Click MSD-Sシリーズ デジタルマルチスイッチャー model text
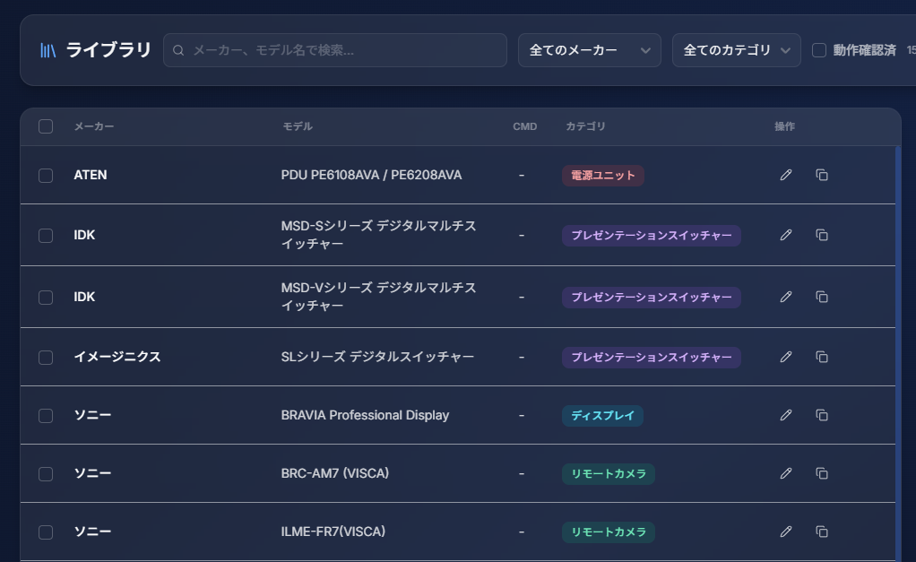This screenshot has width=916, height=562. [x=378, y=235]
